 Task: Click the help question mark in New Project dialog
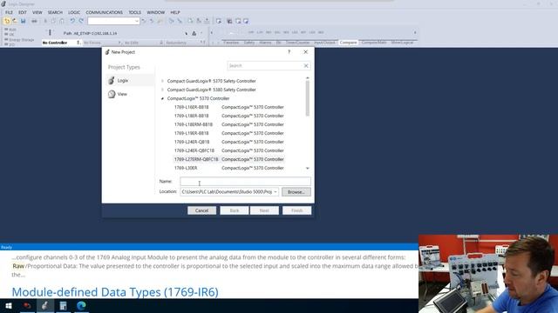click(289, 52)
